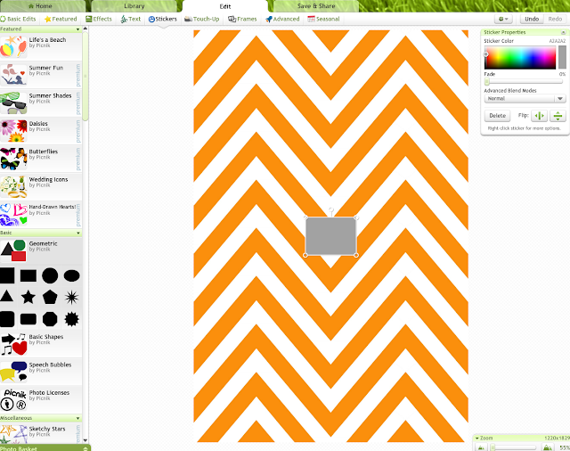Image resolution: width=570 pixels, height=451 pixels.
Task: Select the octagon sticker shape
Action: pyautogui.click(x=50, y=319)
